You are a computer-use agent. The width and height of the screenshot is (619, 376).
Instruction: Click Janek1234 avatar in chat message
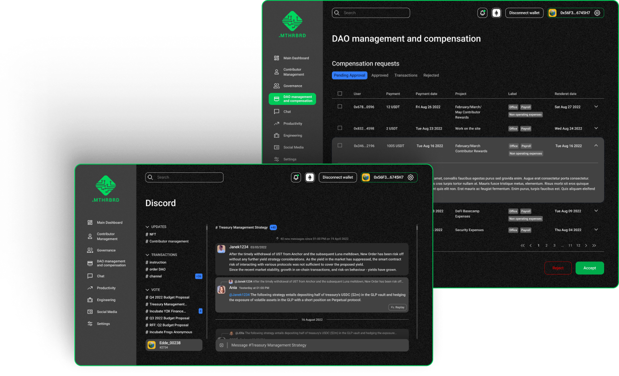222,249
